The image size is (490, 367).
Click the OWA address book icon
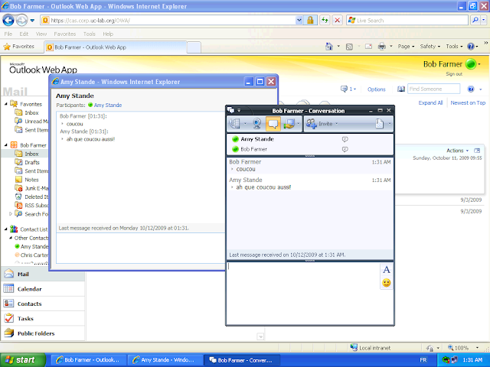click(x=401, y=89)
